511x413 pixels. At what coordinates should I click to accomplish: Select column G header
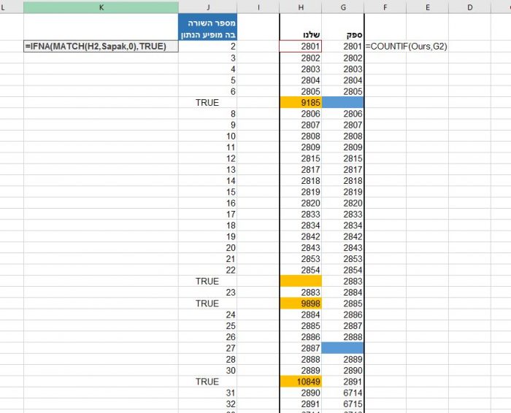343,7
